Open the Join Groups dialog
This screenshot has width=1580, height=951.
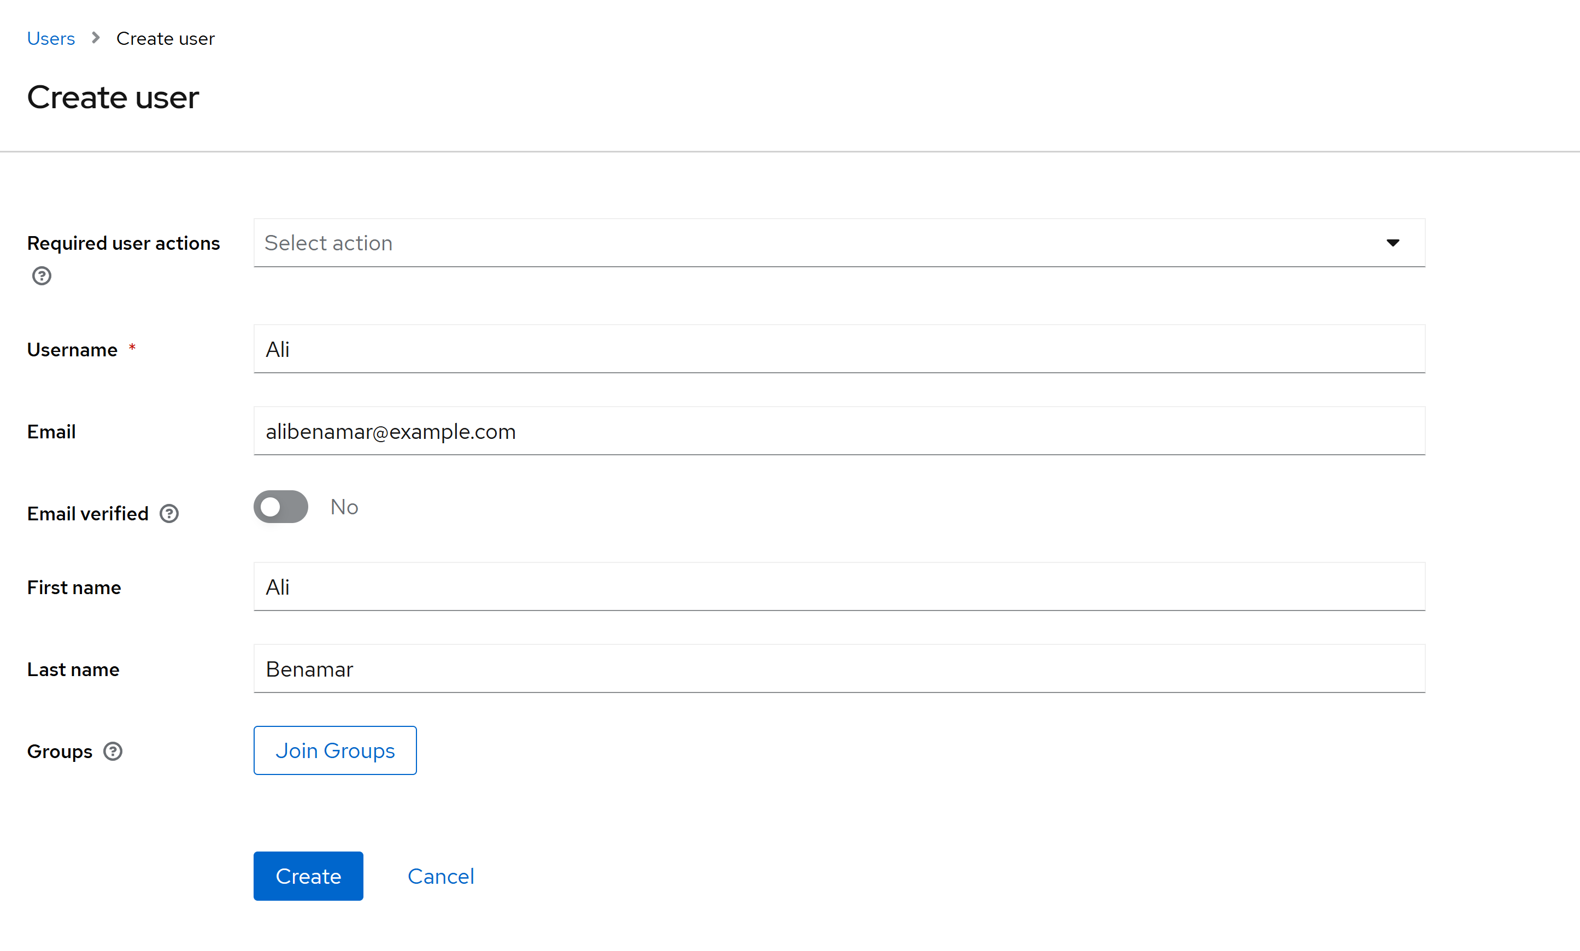pyautogui.click(x=334, y=750)
